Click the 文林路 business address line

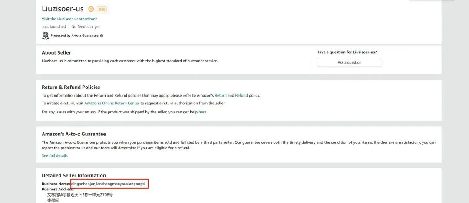80,195
